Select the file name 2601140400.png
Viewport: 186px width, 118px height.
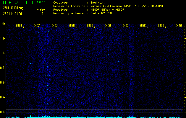point(13,8)
